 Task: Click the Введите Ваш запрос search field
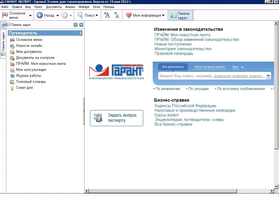(x=212, y=76)
